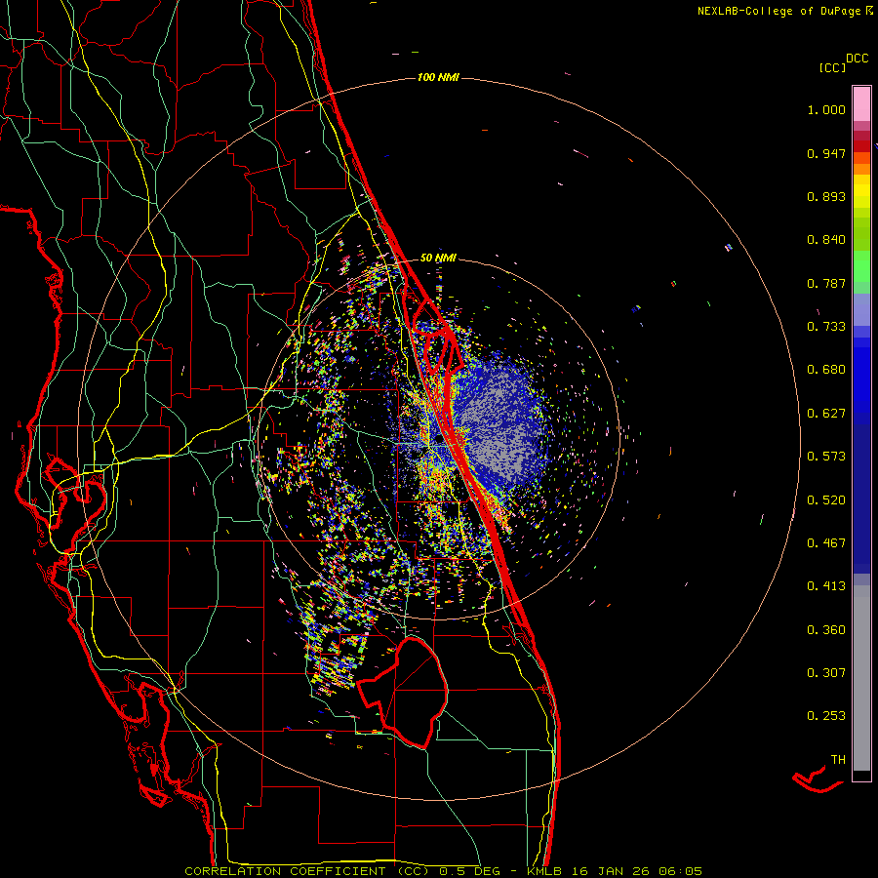Click the 0.680 scale value
The height and width of the screenshot is (878, 878).
point(826,370)
